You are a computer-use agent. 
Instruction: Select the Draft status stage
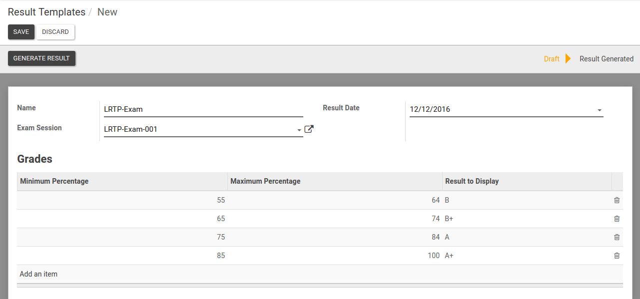[x=552, y=59]
